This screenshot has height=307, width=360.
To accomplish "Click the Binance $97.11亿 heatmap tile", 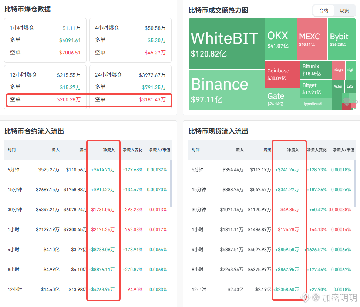I will click(226, 90).
